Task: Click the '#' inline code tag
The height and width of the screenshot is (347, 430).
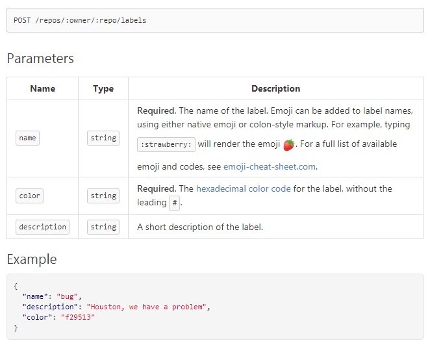Action: point(175,203)
